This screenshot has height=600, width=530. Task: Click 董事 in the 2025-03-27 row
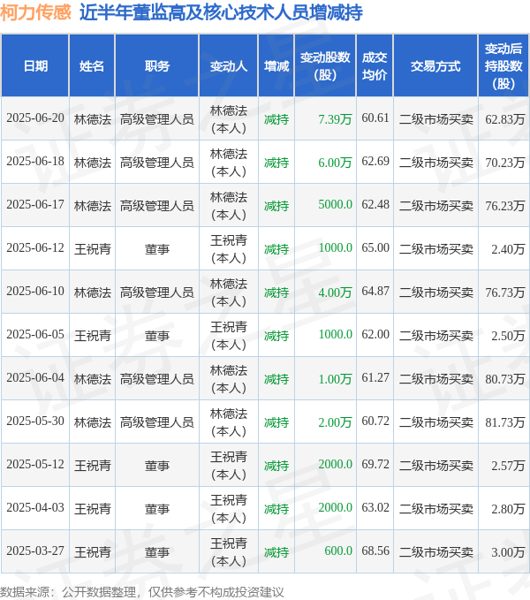pyautogui.click(x=156, y=551)
